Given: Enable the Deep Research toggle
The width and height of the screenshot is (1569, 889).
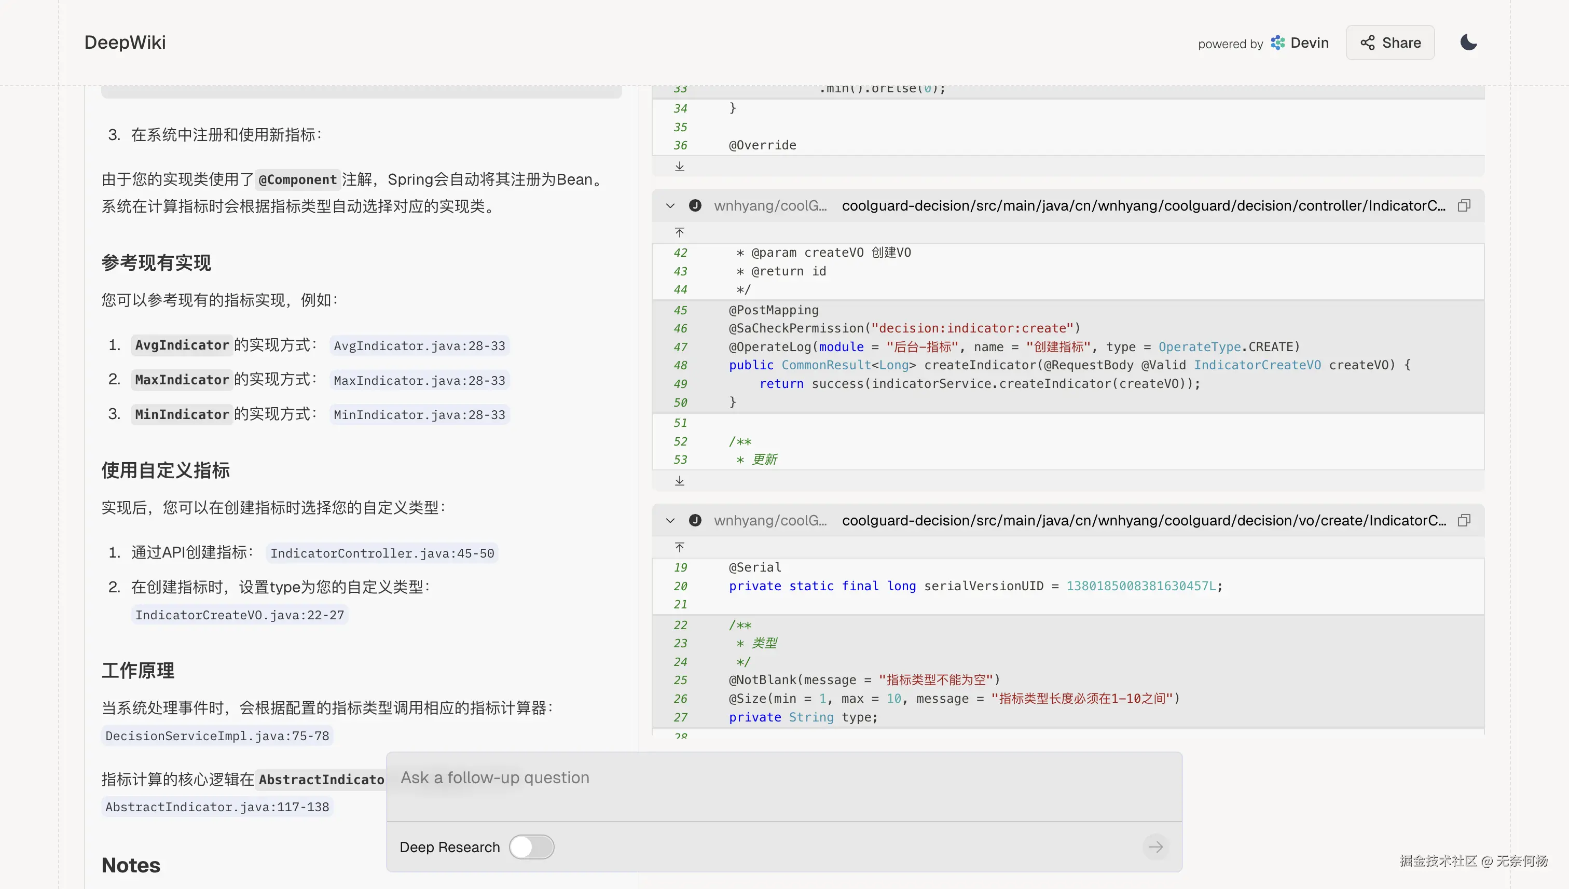Looking at the screenshot, I should click(x=531, y=847).
